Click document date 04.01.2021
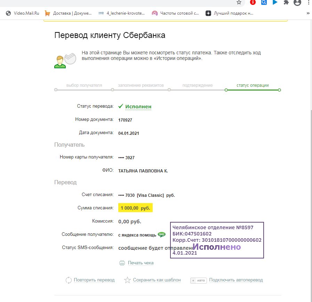This screenshot has height=302, width=312. 129,133
